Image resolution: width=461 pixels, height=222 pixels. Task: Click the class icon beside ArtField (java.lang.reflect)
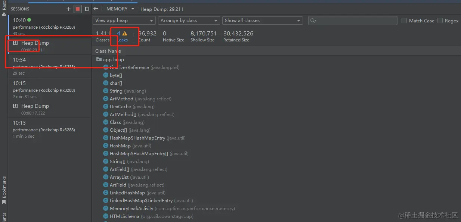click(106, 185)
